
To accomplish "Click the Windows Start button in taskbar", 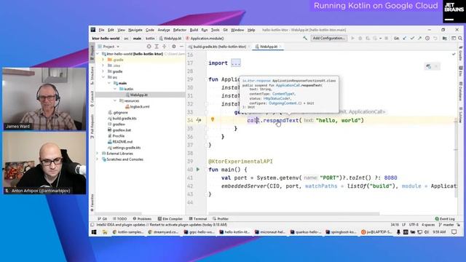I will (94, 232).
